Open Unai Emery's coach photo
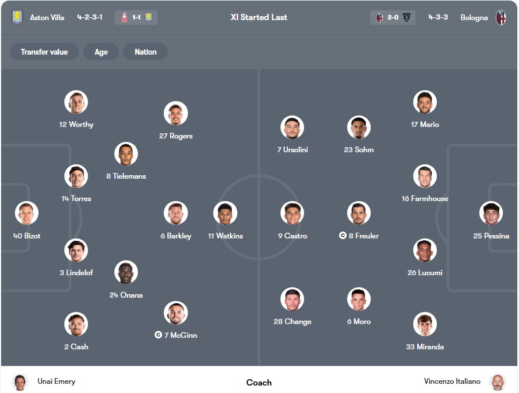This screenshot has width=519, height=393. pos(20,382)
